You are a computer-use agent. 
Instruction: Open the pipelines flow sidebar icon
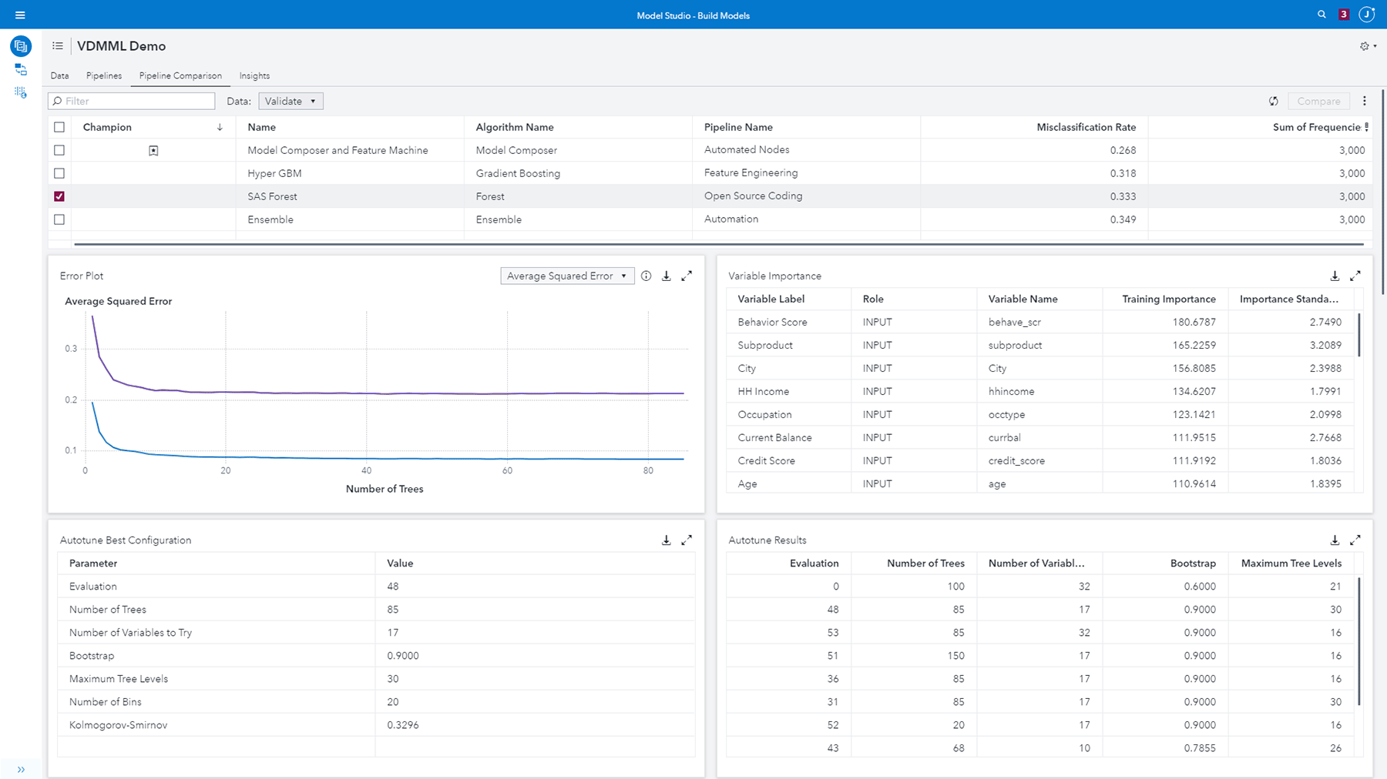click(x=21, y=70)
